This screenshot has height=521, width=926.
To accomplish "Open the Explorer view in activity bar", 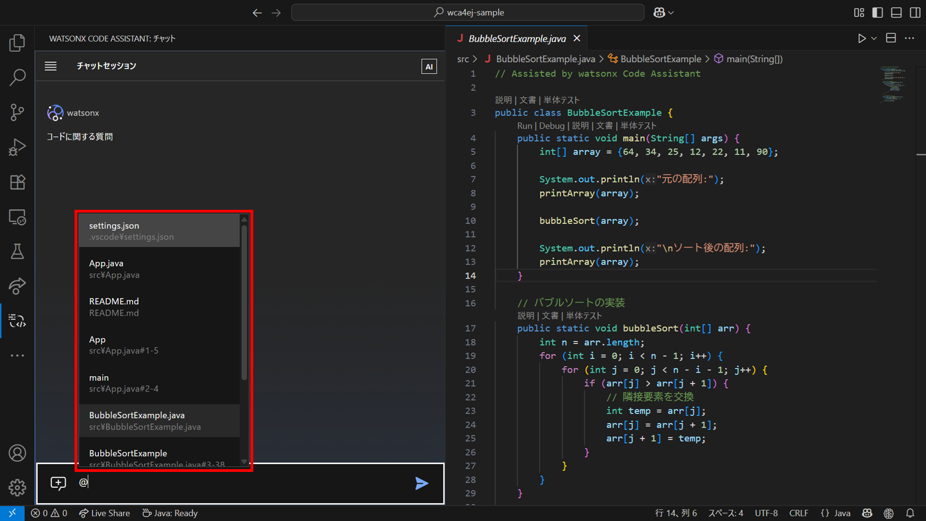I will 17,43.
